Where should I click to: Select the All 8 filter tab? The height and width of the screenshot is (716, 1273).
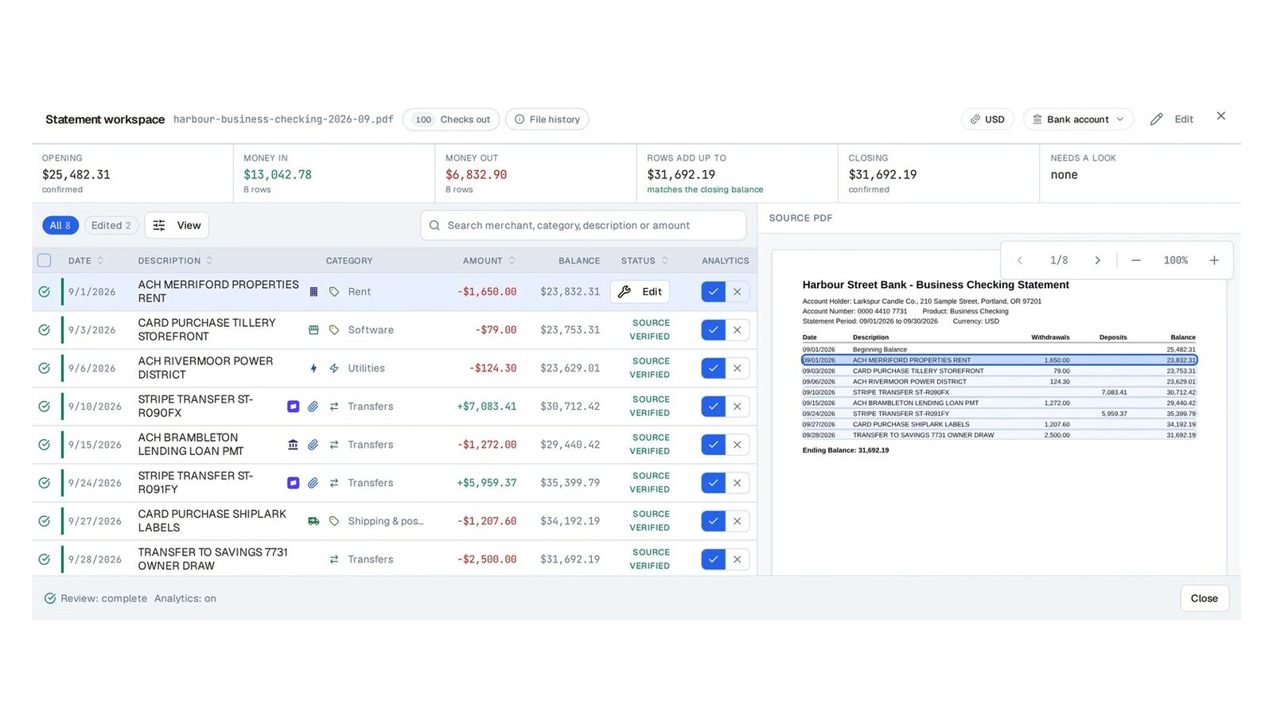60,225
